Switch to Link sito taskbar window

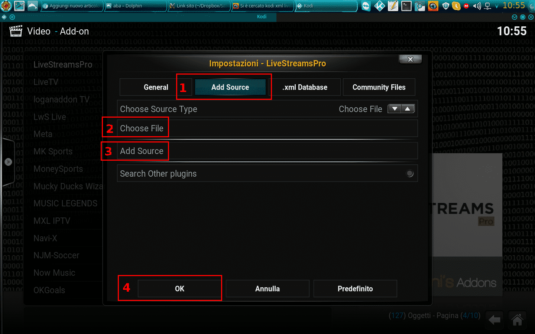click(199, 6)
